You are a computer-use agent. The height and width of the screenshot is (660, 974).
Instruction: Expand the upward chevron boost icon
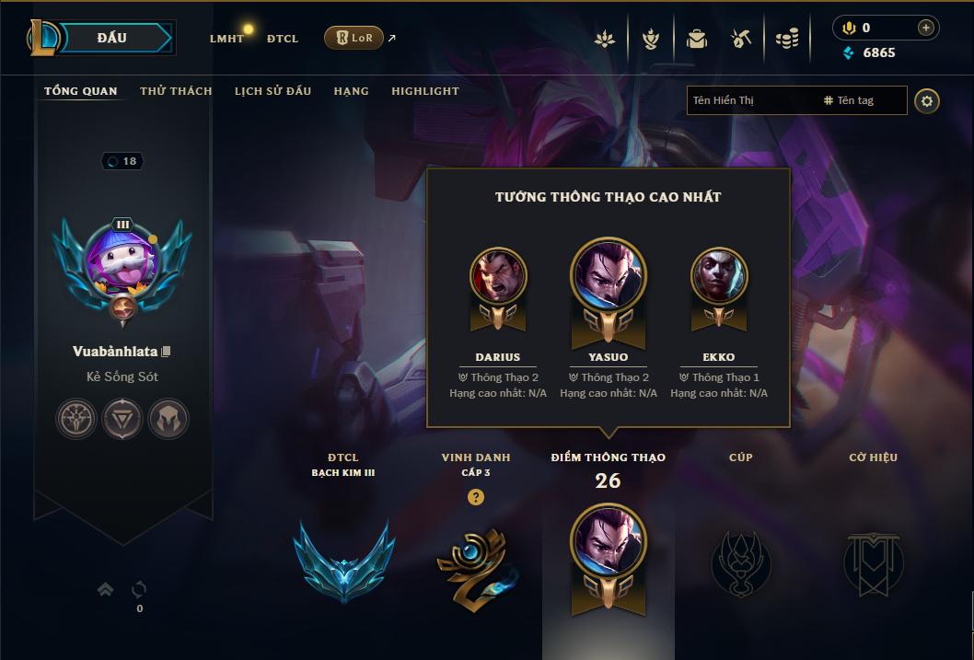coord(106,589)
